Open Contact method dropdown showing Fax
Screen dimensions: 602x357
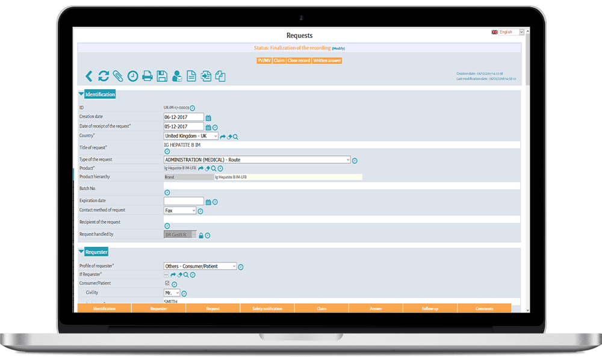(179, 210)
